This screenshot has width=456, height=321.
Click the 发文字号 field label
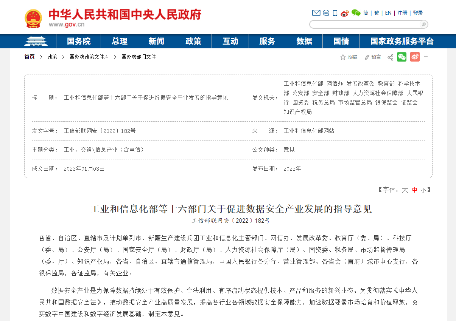[x=45, y=131]
